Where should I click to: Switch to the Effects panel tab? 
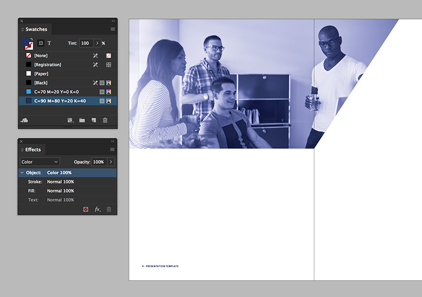32,149
